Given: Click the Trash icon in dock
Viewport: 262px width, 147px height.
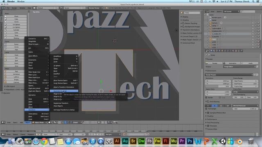Looking at the screenshot, I should (x=251, y=141).
